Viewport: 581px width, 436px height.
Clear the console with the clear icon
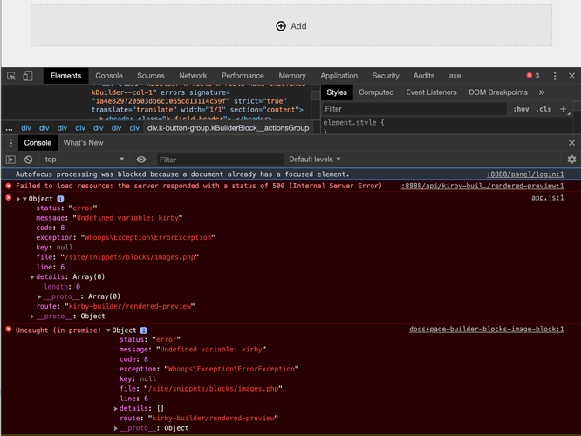tap(28, 160)
